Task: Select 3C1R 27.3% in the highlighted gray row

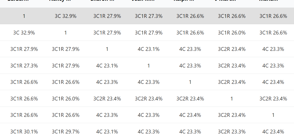Action: point(149,16)
